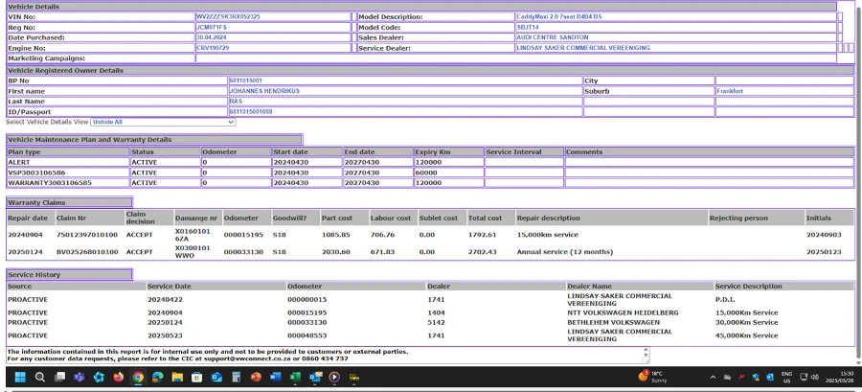The height and width of the screenshot is (392, 862).
Task: Open File Explorer folder icon
Action: point(177,378)
